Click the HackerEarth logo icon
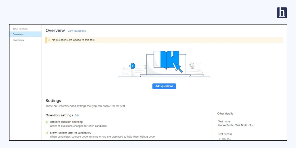Screen dimensions: 296x148 tap(282, 13)
